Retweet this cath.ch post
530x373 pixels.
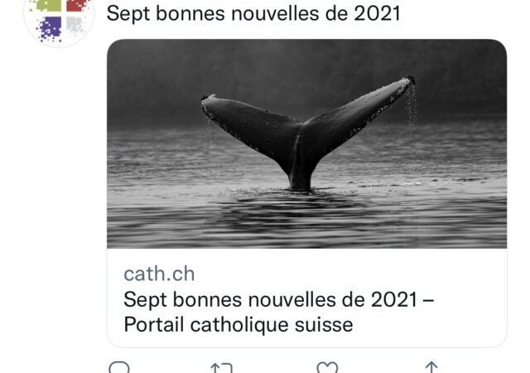pyautogui.click(x=221, y=367)
